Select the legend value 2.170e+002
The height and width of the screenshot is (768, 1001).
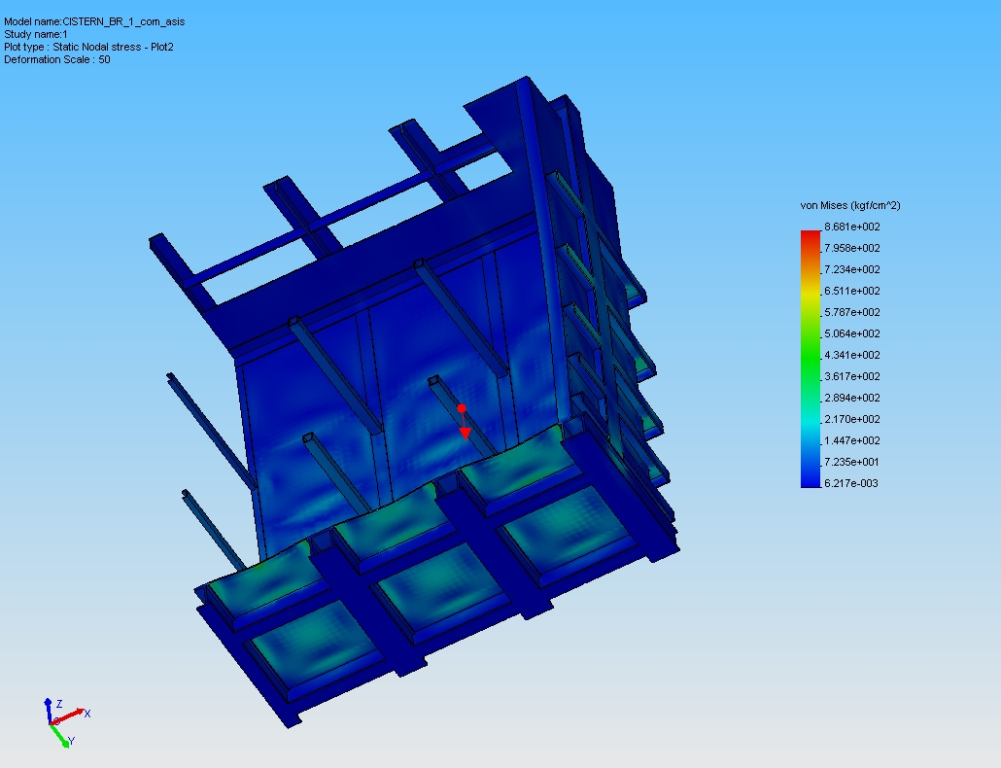coord(852,419)
